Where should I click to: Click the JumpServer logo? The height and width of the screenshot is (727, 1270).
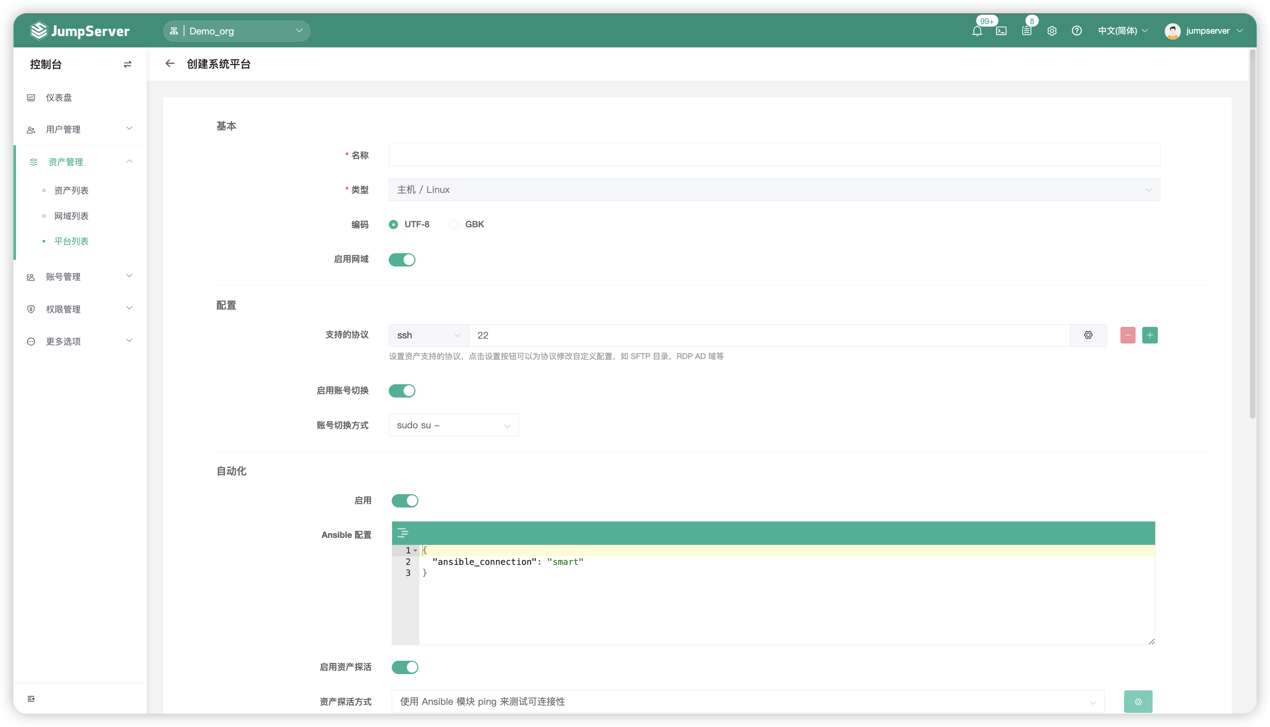[80, 31]
